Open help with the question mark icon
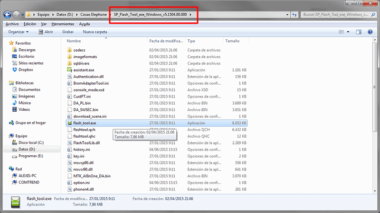 [370, 32]
